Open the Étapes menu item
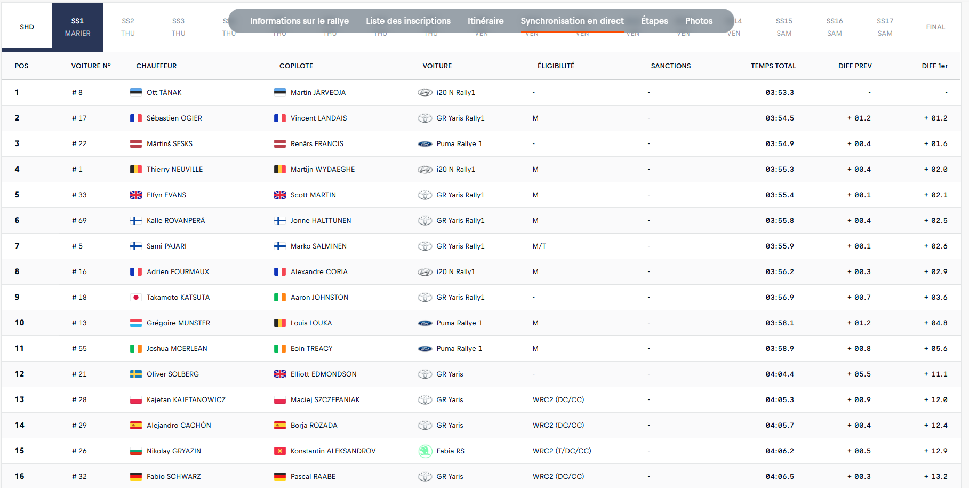The height and width of the screenshot is (488, 969). click(654, 21)
